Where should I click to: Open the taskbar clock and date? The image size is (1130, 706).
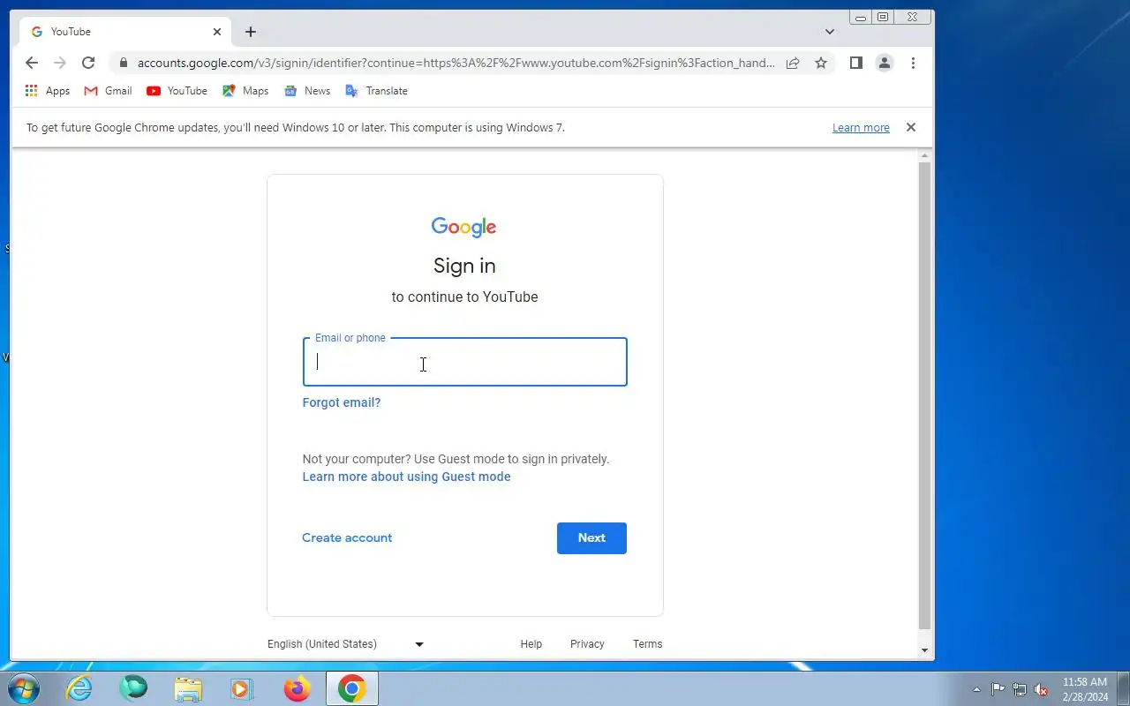[1085, 689]
